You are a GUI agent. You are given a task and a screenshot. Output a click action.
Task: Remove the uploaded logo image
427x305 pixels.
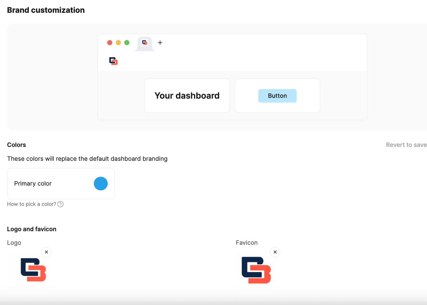tap(46, 252)
